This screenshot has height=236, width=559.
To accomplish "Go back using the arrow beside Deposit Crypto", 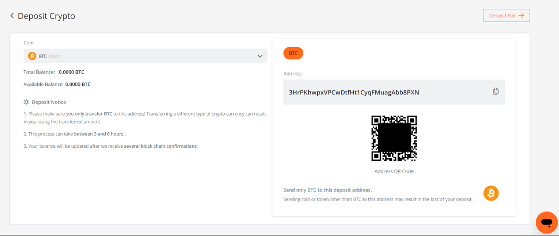I will click(12, 16).
